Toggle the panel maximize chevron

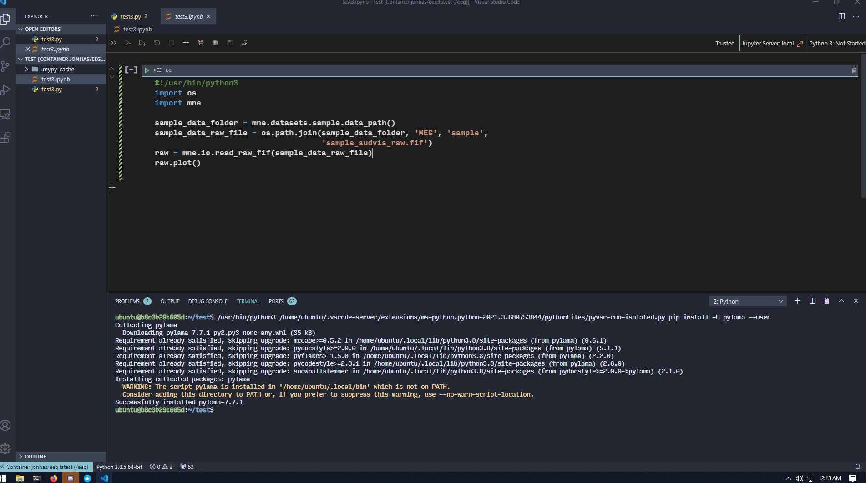click(841, 301)
